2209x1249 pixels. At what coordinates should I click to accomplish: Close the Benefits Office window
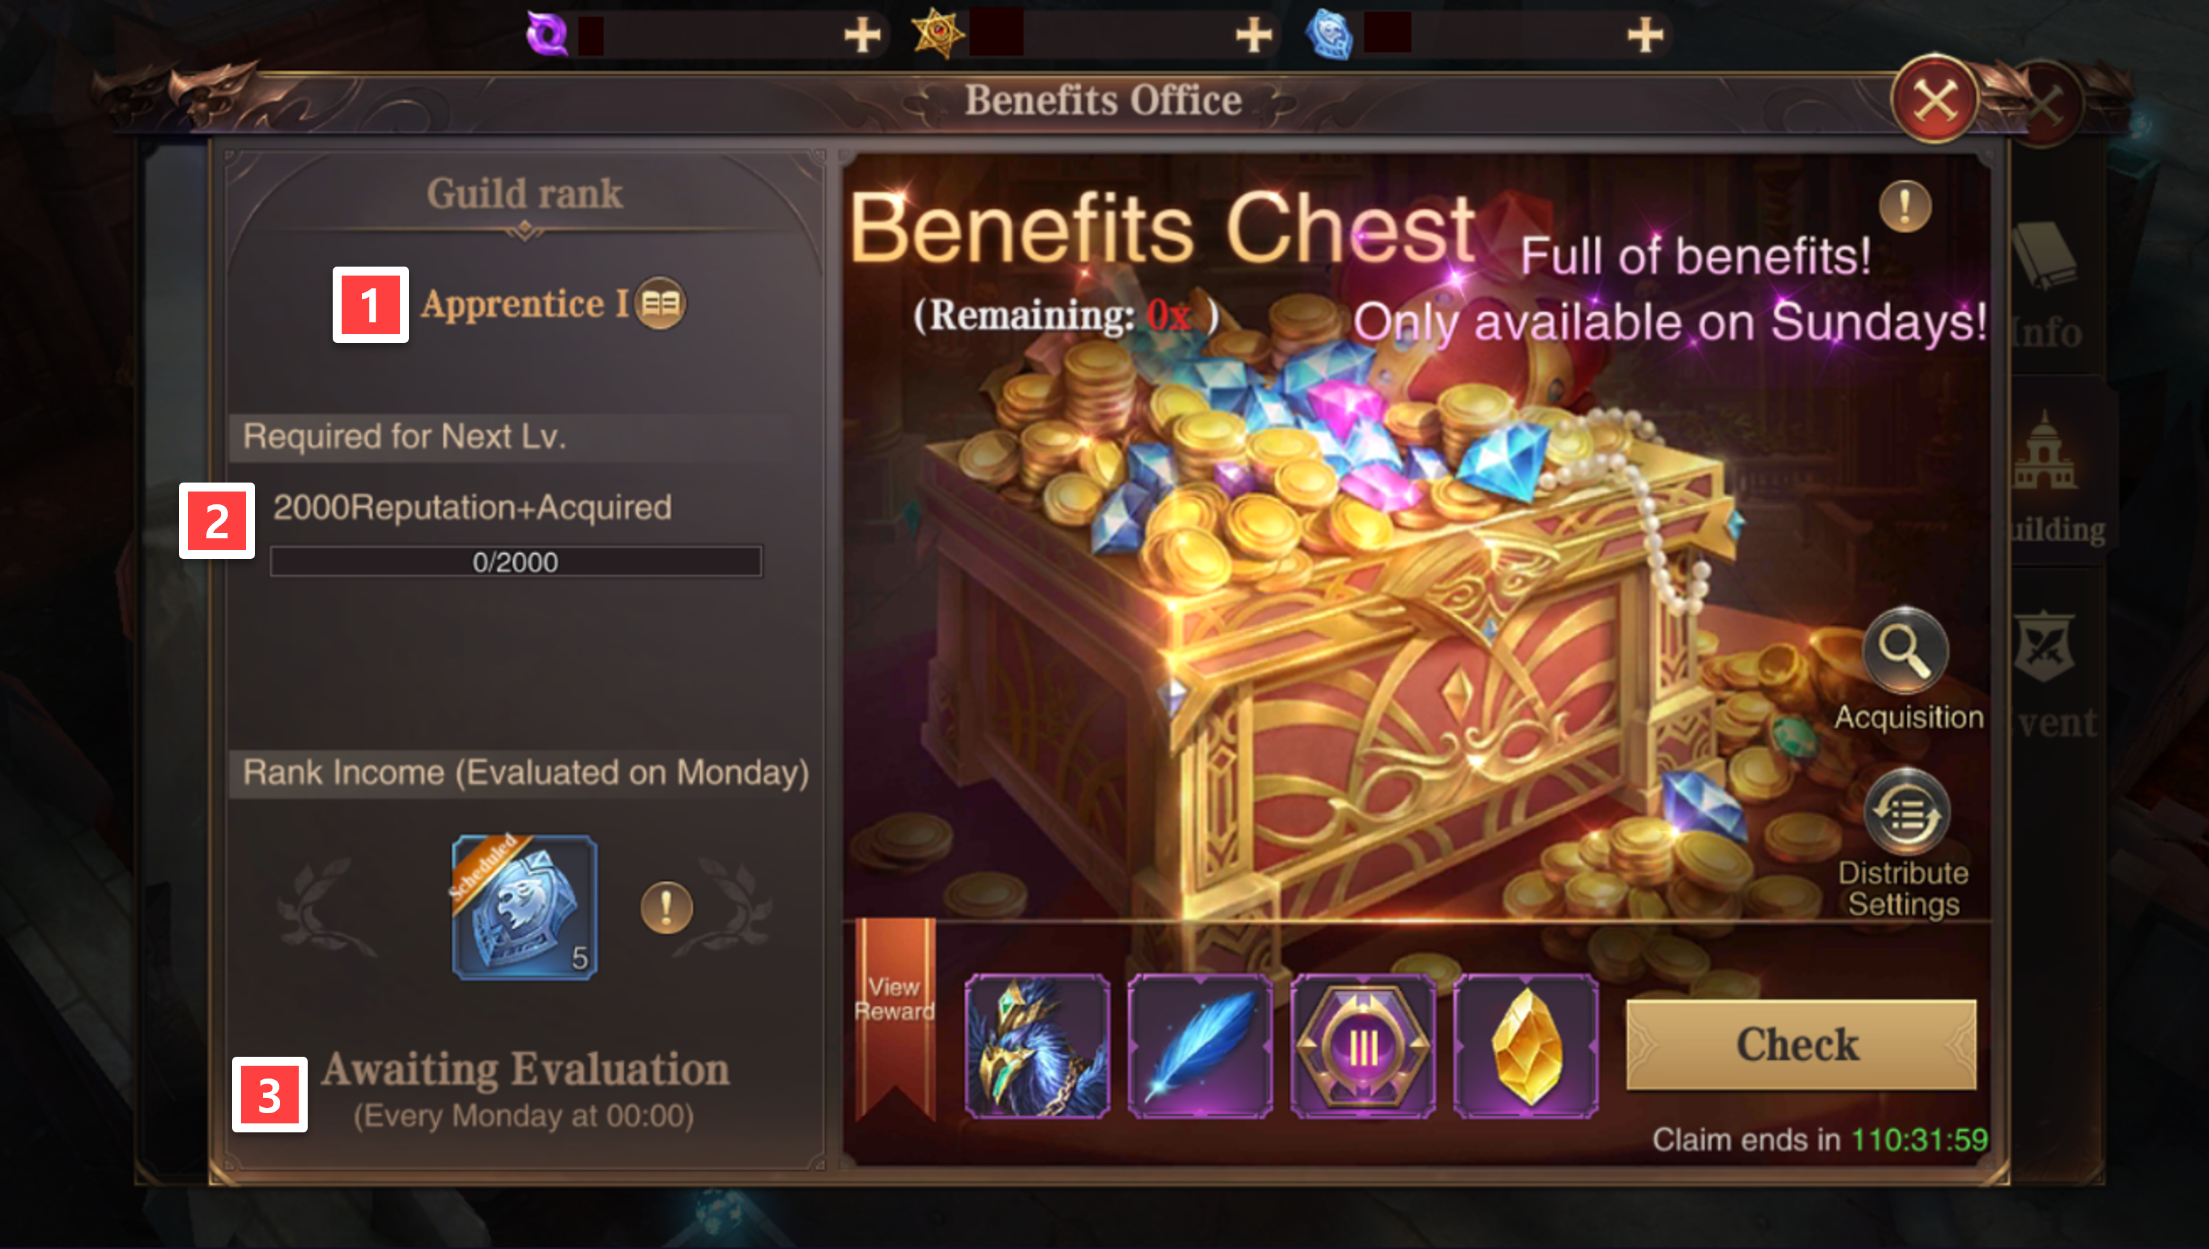pyautogui.click(x=1935, y=101)
